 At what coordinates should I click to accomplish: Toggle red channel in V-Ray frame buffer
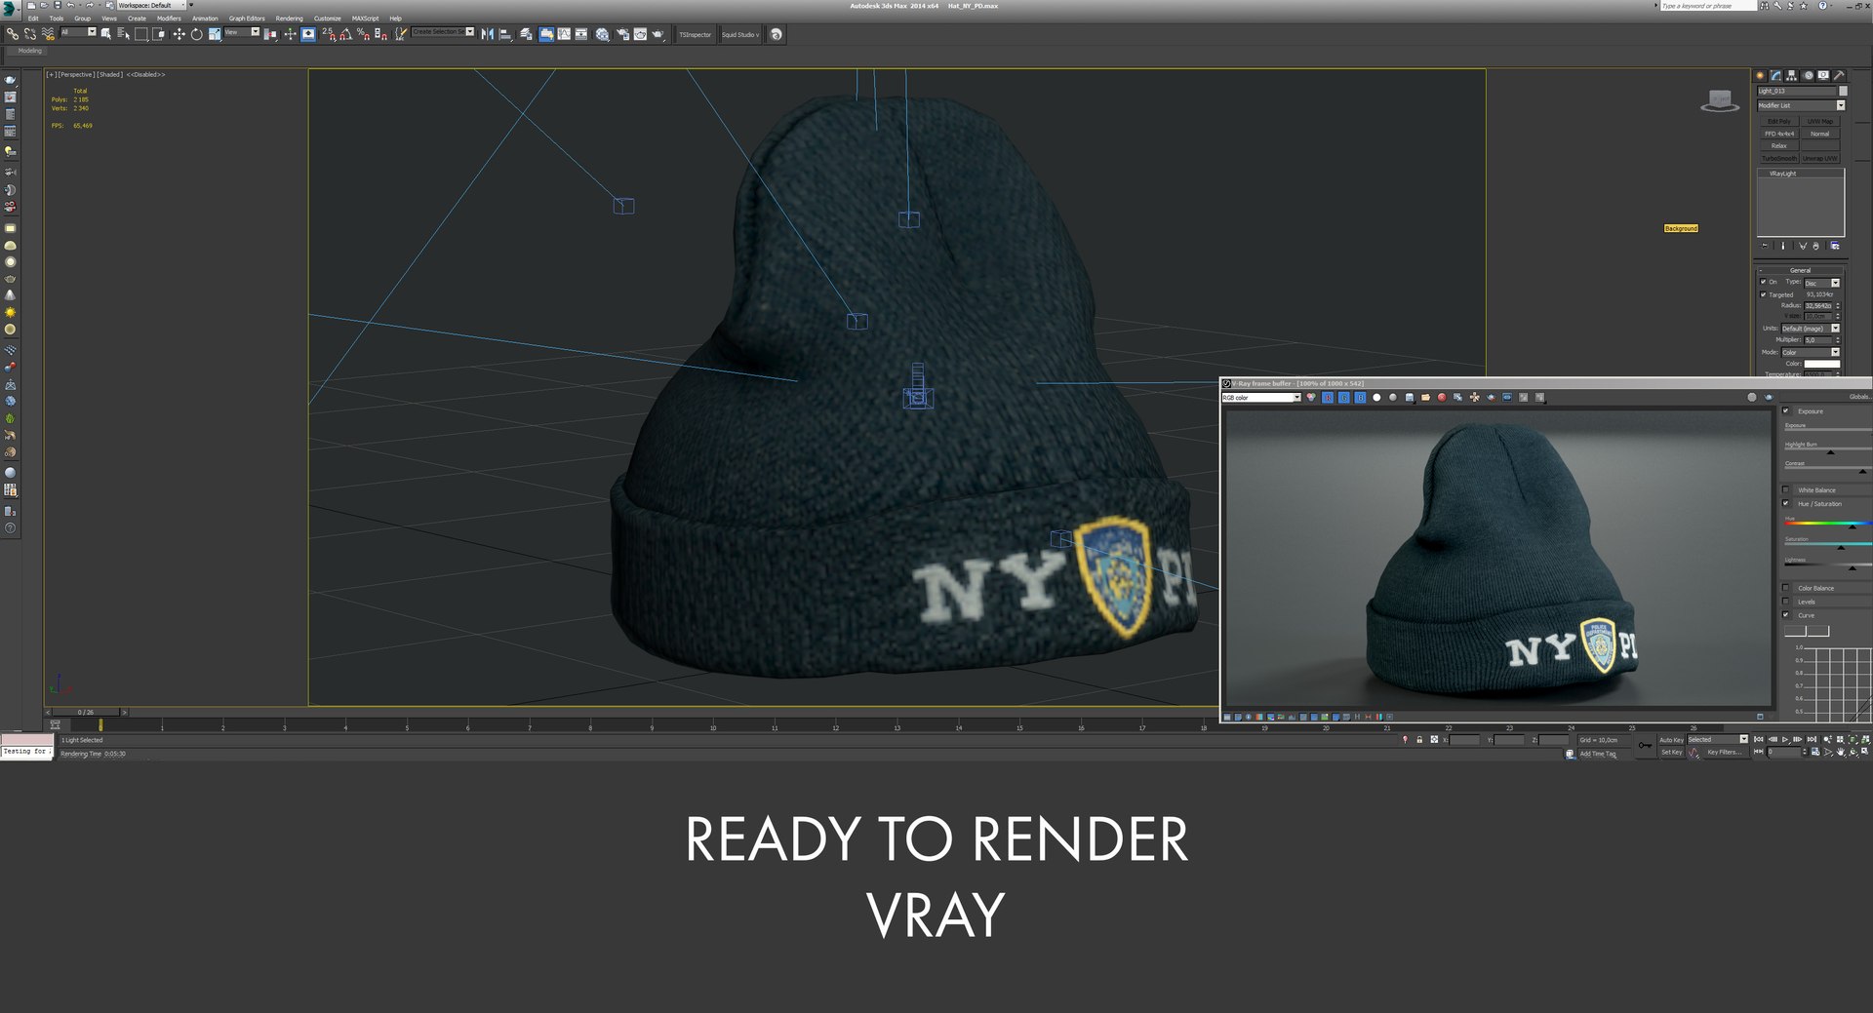tap(1328, 398)
